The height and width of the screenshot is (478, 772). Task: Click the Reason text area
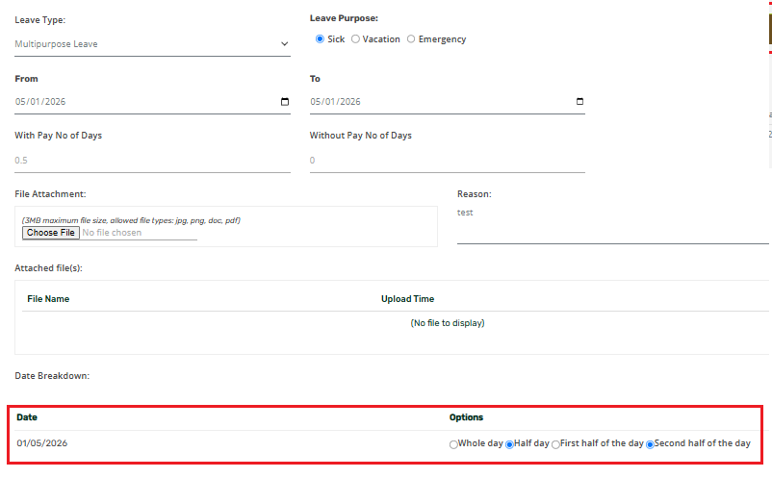(612, 224)
